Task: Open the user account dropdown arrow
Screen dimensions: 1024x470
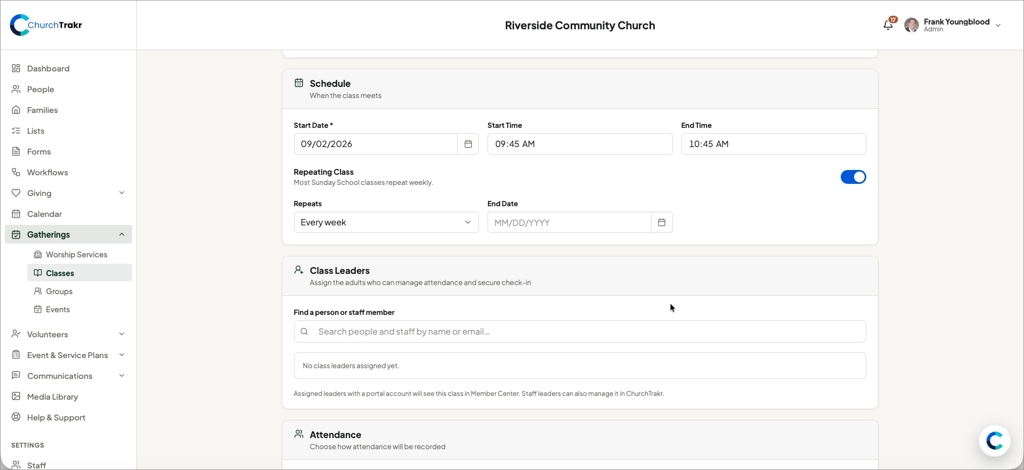Action: tap(998, 26)
